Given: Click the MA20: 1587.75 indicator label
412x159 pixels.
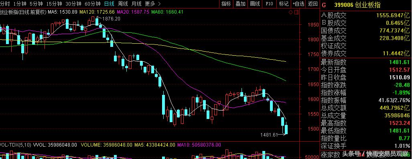Looking at the screenshot, I should (x=133, y=12).
